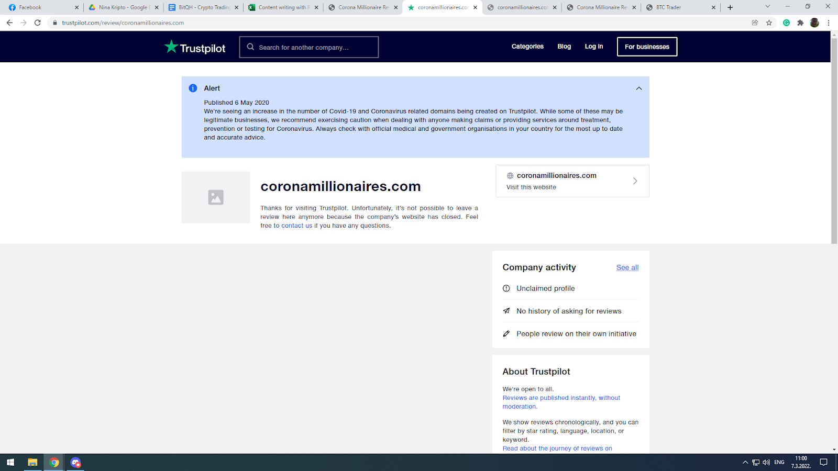Close the BTC Trader tab
The image size is (838, 471).
713,7
